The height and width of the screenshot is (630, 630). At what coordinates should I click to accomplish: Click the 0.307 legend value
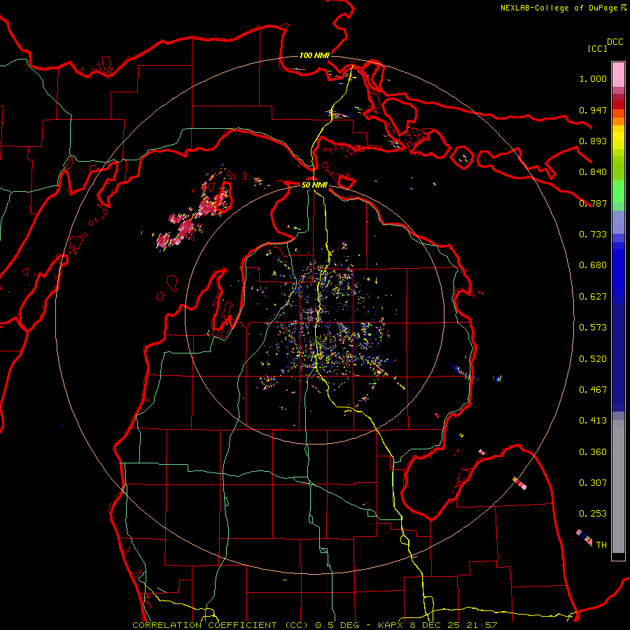[x=593, y=483]
